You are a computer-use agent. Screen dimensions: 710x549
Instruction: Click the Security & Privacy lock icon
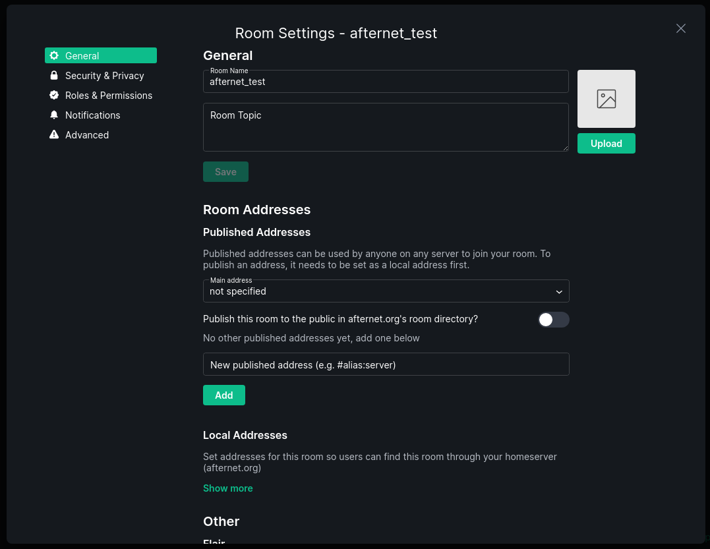pos(54,76)
